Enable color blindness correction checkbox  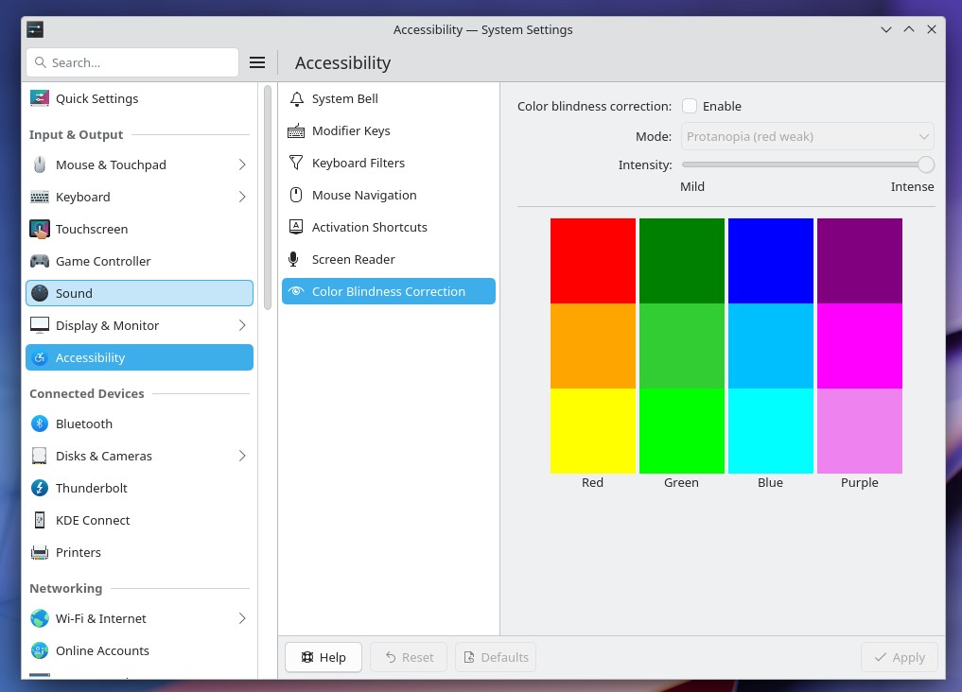click(x=690, y=106)
